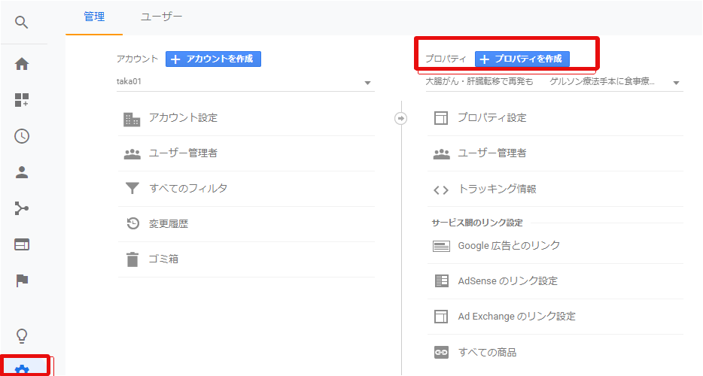Open Realtime clock icon in sidebar
The height and width of the screenshot is (376, 703).
click(22, 136)
